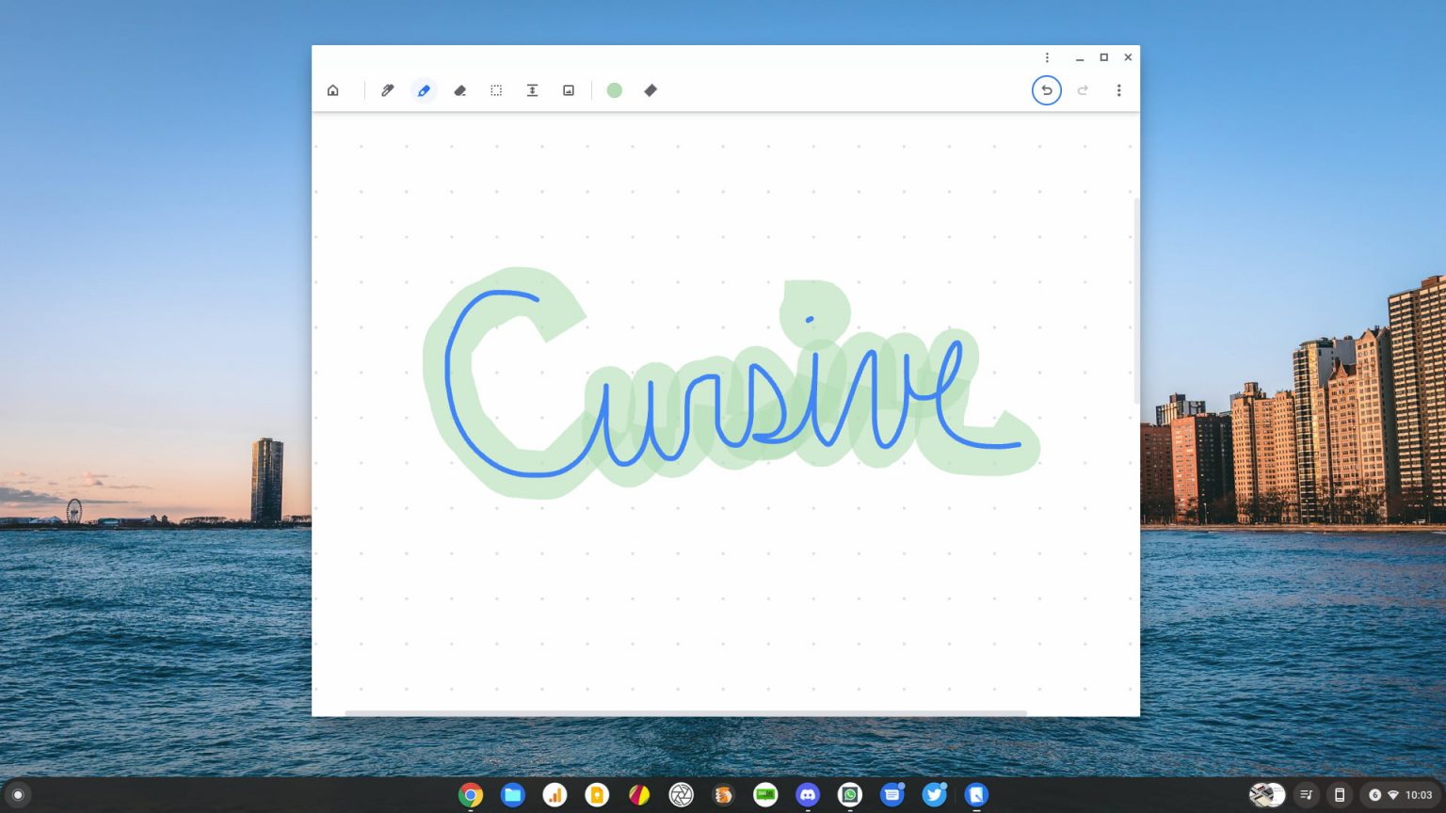Image resolution: width=1446 pixels, height=813 pixels.
Task: Open the window control menu at top
Action: point(1046,57)
